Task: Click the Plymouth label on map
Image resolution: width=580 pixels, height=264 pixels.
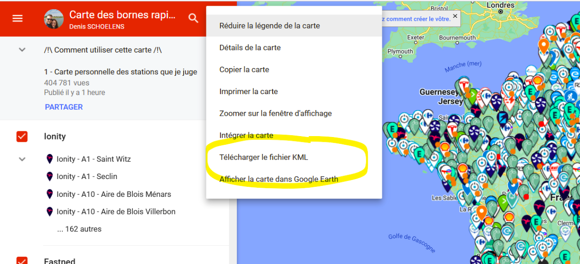Action: point(400,52)
